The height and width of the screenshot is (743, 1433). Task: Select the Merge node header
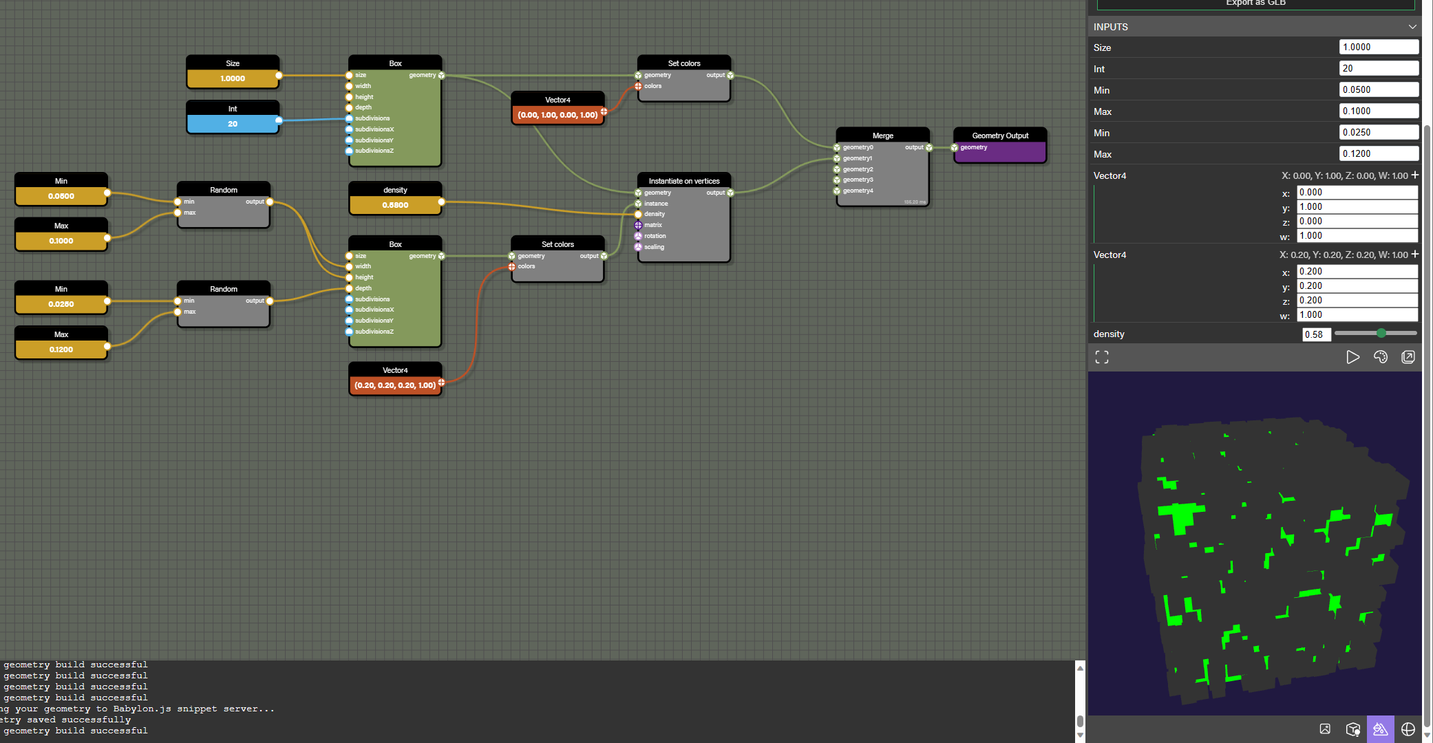coord(882,136)
